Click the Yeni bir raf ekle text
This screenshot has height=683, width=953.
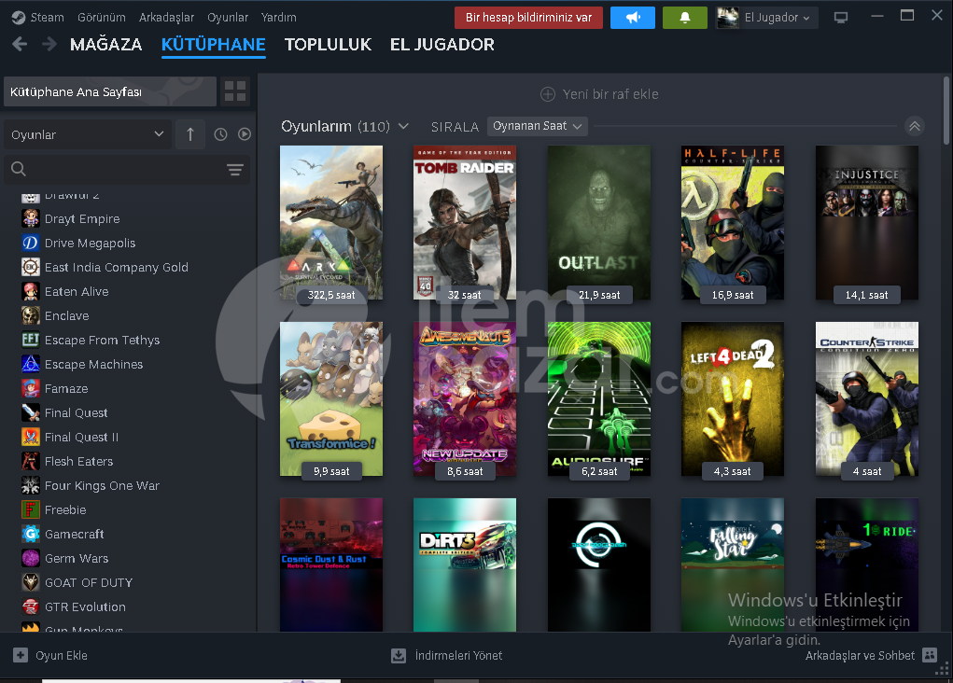(610, 94)
